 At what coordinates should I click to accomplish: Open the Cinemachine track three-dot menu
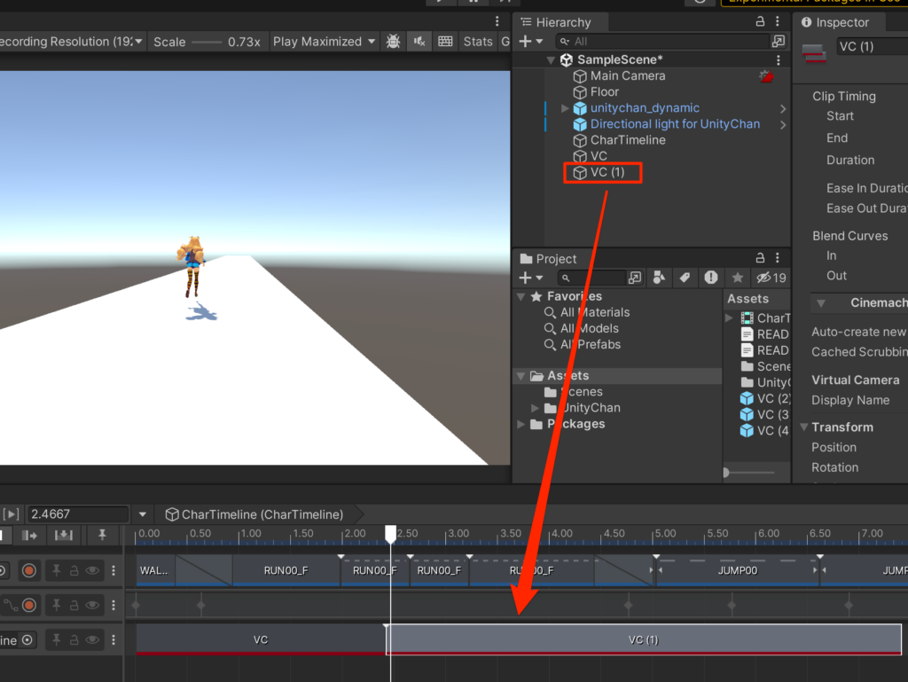click(113, 640)
